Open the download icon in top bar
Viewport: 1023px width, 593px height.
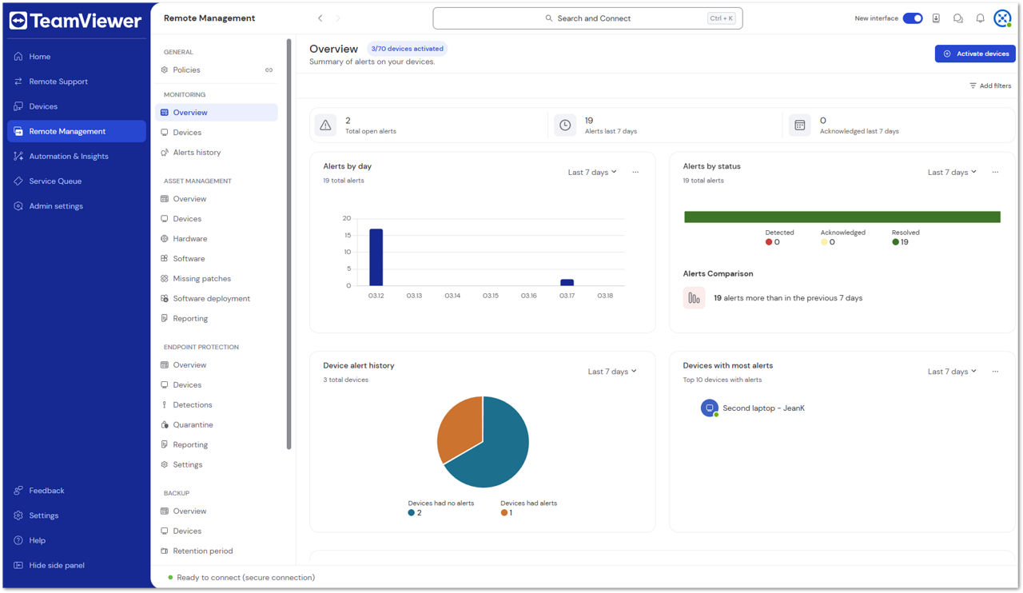point(936,18)
